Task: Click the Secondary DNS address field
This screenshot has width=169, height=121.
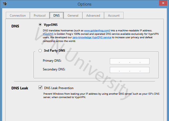Action: point(130,70)
